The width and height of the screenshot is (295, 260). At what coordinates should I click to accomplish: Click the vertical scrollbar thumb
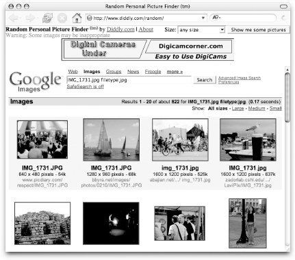(287, 97)
